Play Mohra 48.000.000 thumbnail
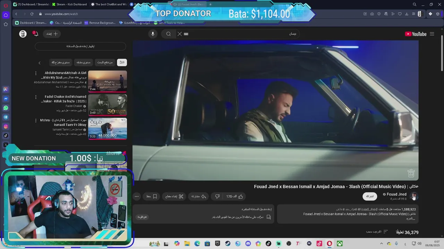 108,129
